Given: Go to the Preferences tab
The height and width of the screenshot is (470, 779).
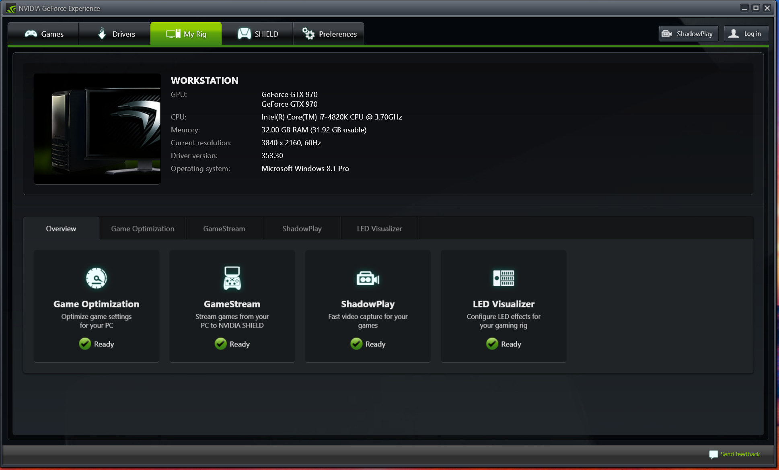Looking at the screenshot, I should pos(329,34).
